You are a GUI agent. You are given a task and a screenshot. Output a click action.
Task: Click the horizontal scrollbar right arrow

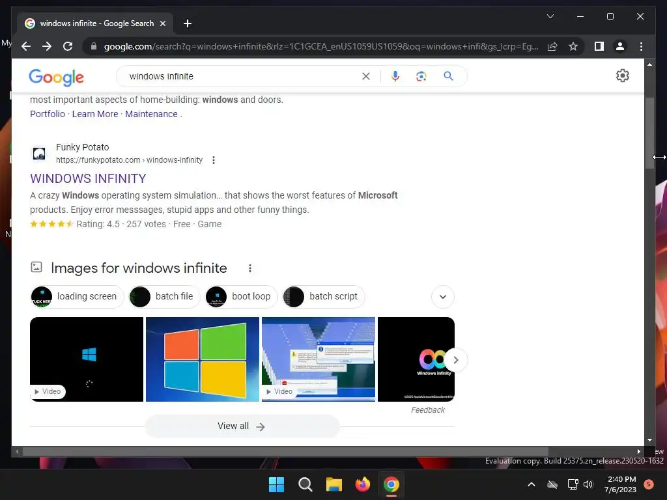point(638,452)
